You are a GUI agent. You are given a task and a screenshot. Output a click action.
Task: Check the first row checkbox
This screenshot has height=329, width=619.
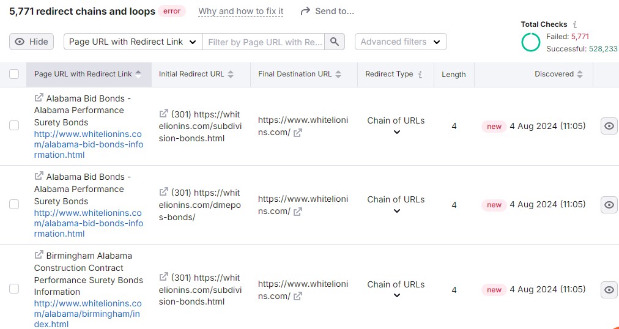[14, 126]
